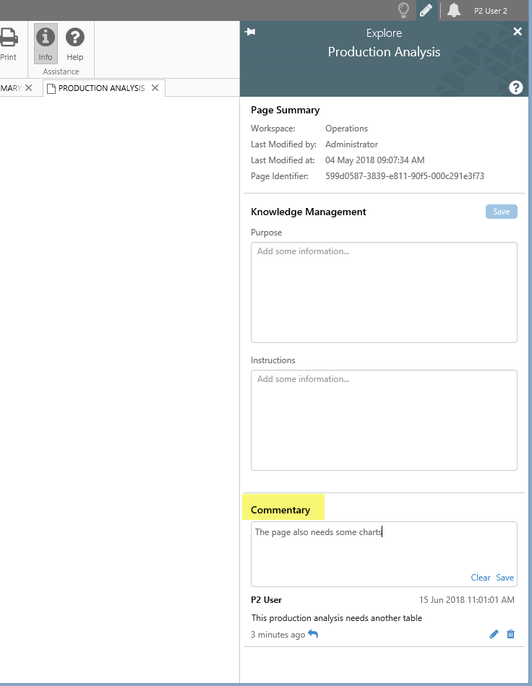The width and height of the screenshot is (532, 686).
Task: Pin the Explore panel
Action: (x=250, y=32)
